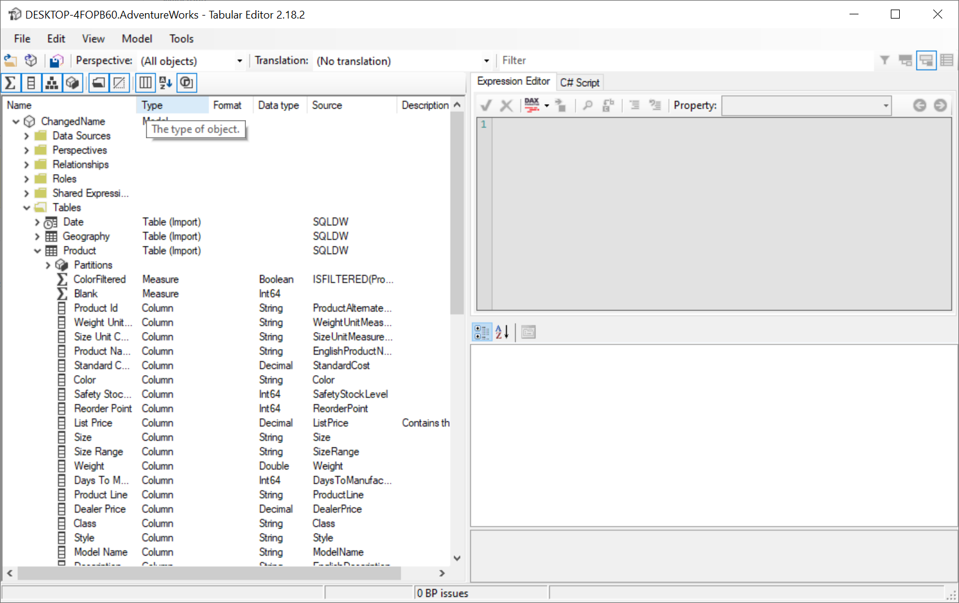This screenshot has height=603, width=959.
Task: Switch to the C# Script tab
Action: coord(579,82)
